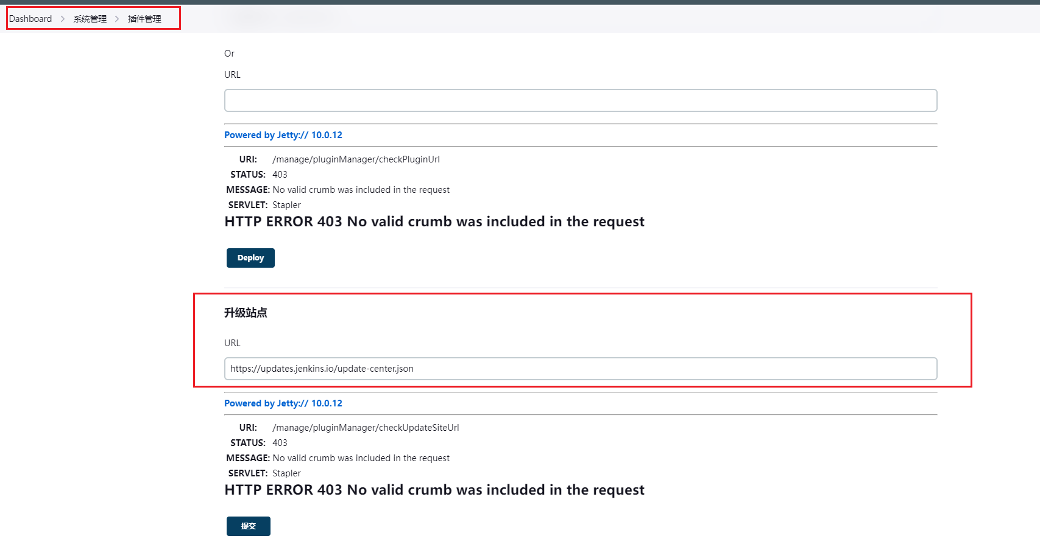The width and height of the screenshot is (1040, 550).
Task: Click the 升级站点 section heading
Action: (246, 313)
